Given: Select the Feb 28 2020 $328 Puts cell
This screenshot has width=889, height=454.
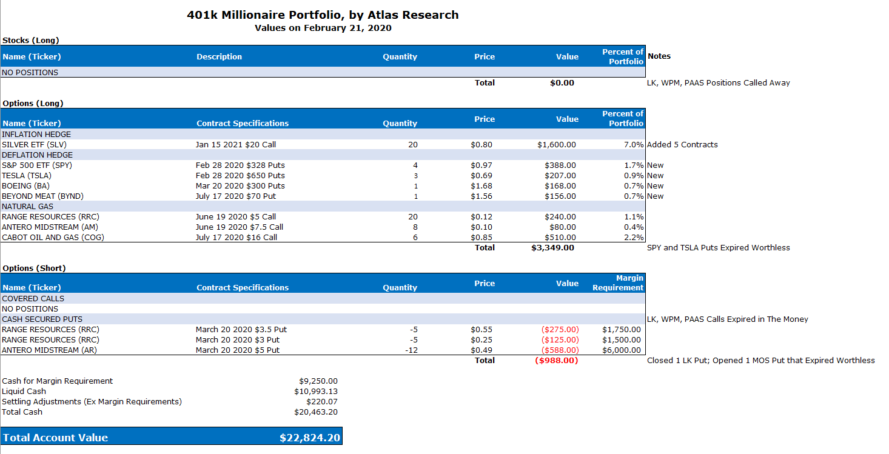Looking at the screenshot, I should [x=240, y=165].
